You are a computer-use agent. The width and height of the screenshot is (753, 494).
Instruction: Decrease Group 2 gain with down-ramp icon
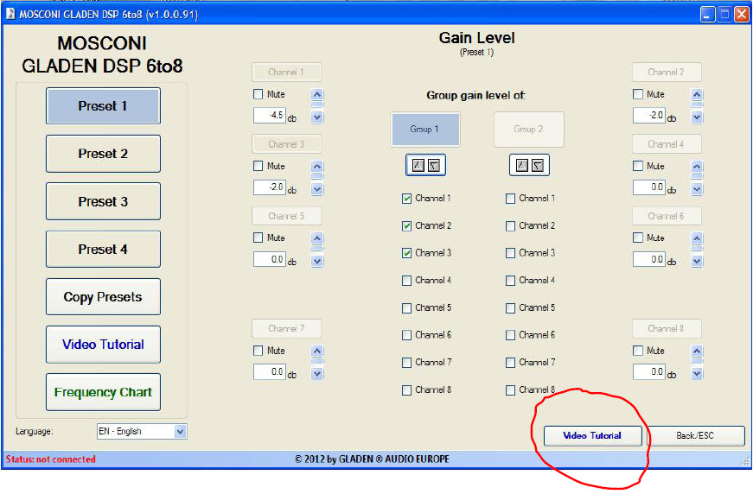pos(538,166)
